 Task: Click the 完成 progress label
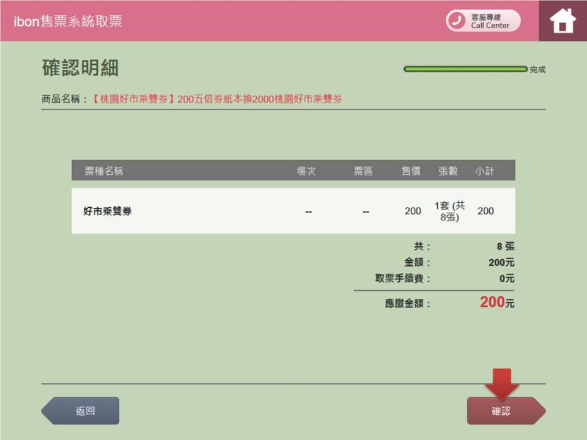pyautogui.click(x=537, y=70)
